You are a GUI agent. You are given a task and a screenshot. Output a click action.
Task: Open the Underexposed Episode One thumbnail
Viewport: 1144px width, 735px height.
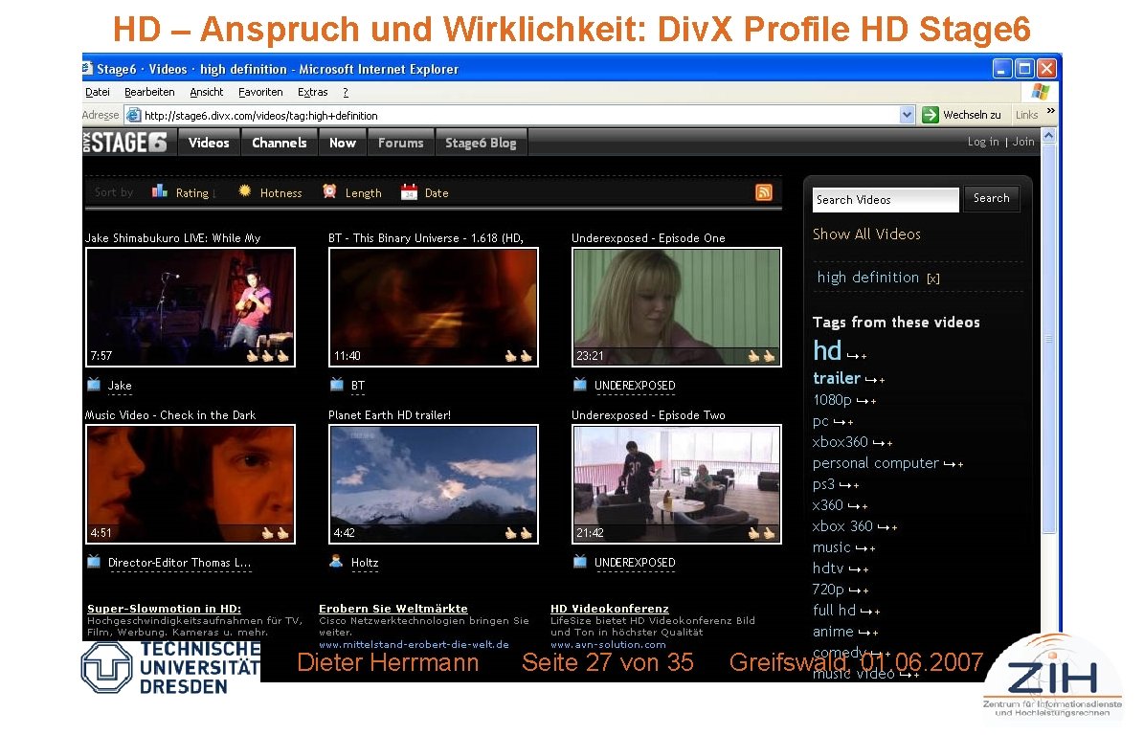[676, 307]
